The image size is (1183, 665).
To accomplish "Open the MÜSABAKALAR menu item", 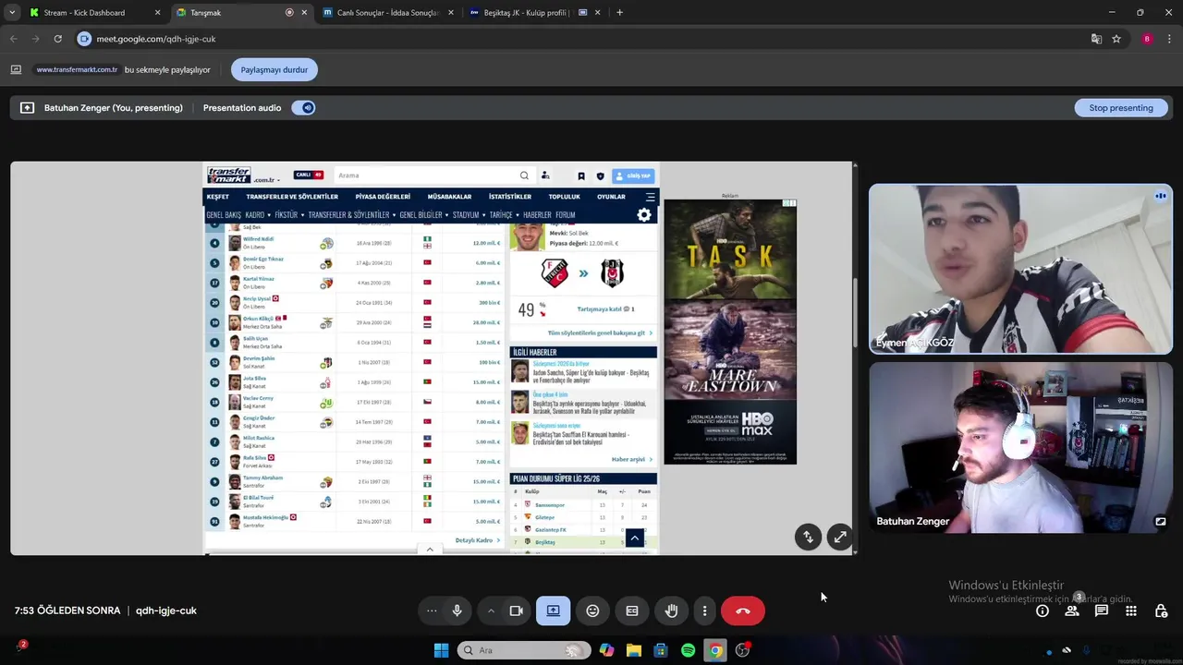I will (x=449, y=197).
